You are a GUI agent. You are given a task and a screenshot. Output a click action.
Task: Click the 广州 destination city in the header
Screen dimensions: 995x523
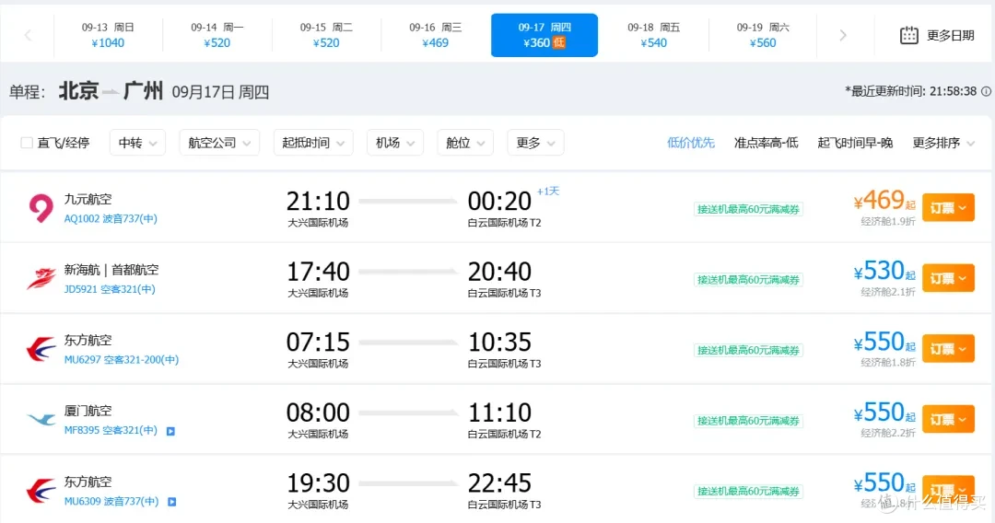pyautogui.click(x=144, y=91)
